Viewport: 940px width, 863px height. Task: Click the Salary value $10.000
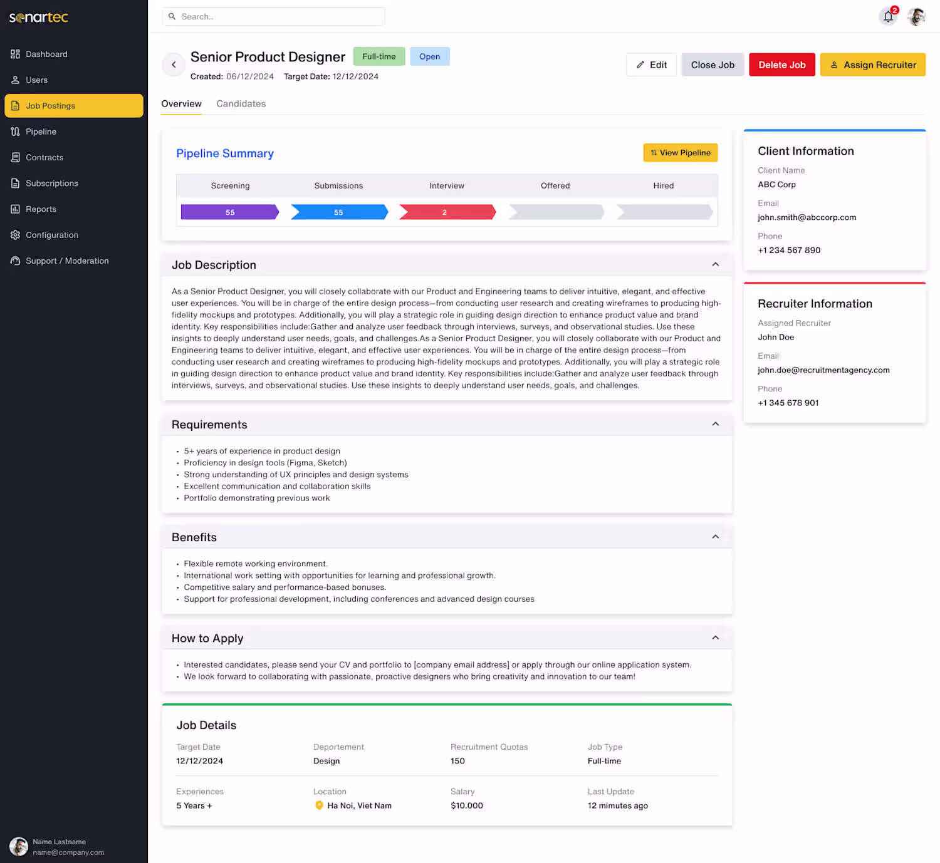coord(467,806)
